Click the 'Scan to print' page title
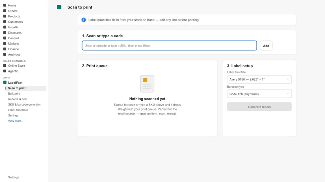 tap(80, 7)
